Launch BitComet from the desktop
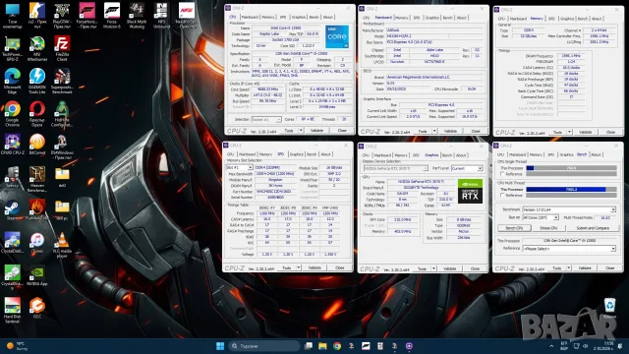This screenshot has width=629, height=354. click(37, 145)
